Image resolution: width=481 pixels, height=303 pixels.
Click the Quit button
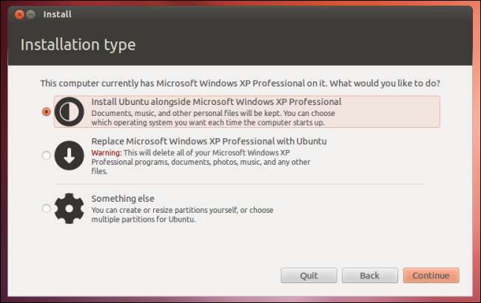[309, 276]
